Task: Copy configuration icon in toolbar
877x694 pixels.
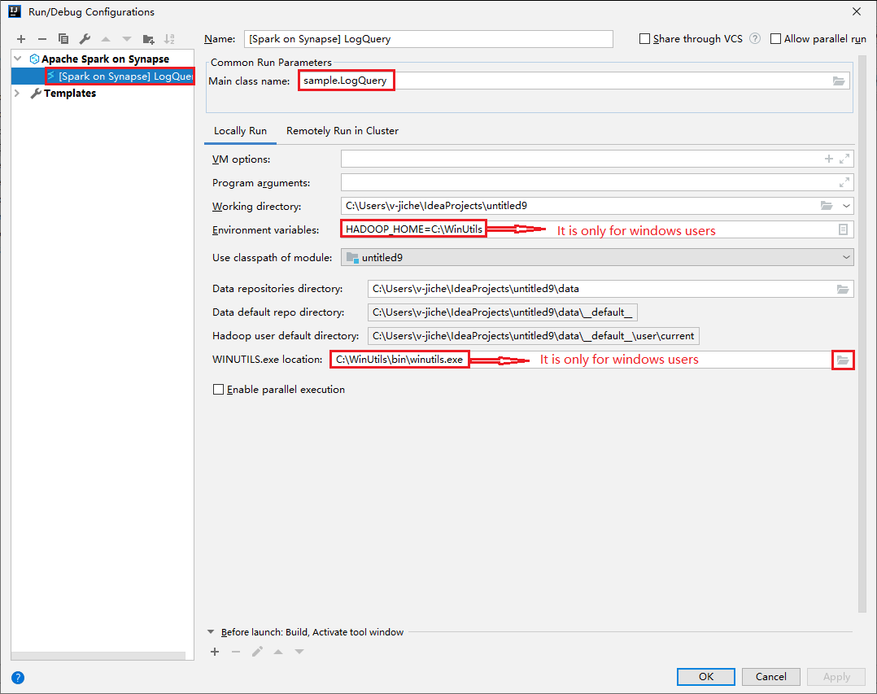Action: click(x=63, y=39)
